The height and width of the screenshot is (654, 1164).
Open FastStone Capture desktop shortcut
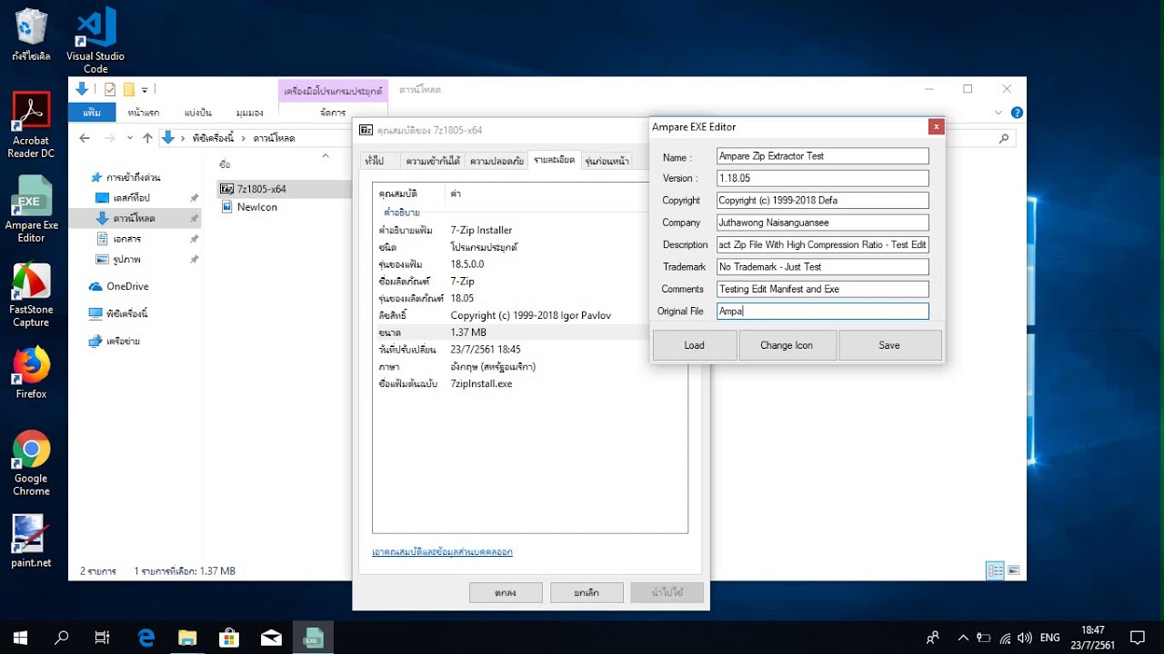tap(31, 294)
